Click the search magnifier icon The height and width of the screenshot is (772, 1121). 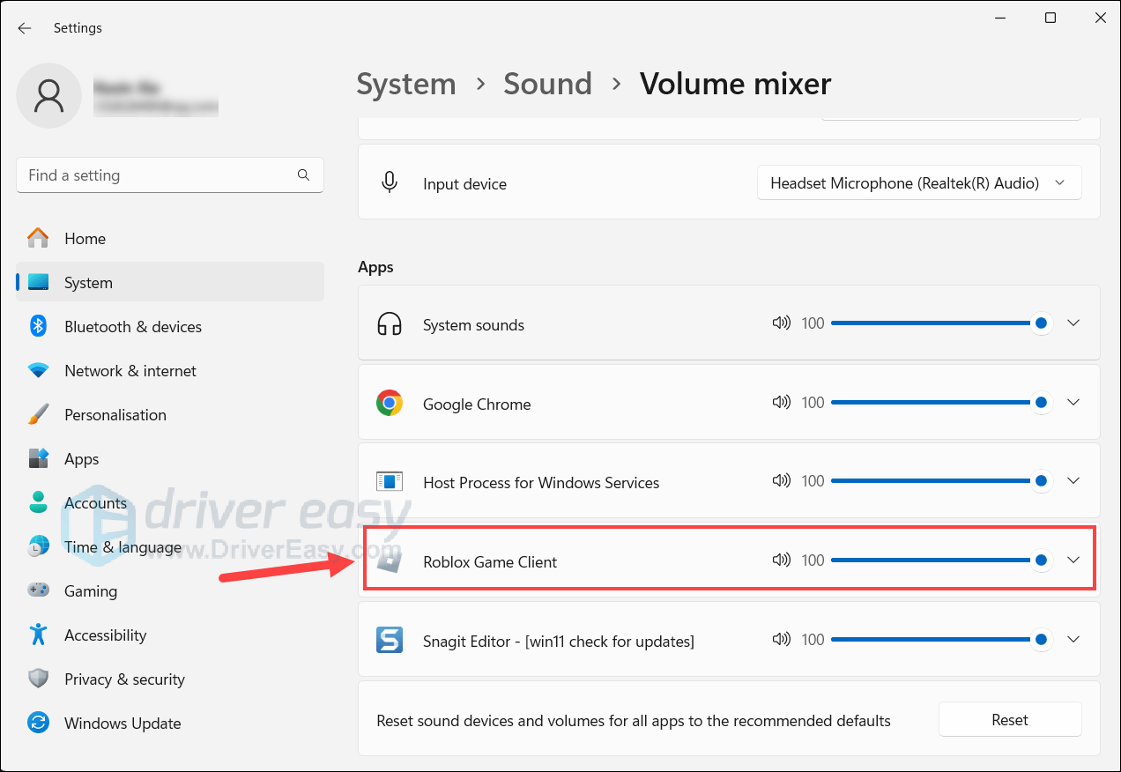[x=303, y=174]
